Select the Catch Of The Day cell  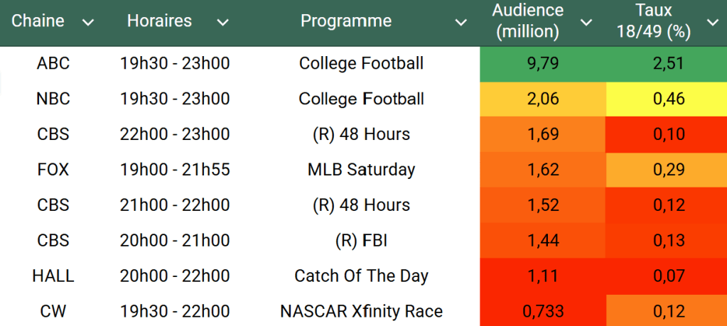[x=361, y=276]
